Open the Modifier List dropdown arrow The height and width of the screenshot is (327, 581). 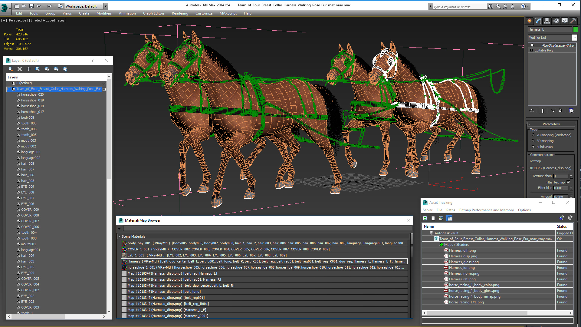pyautogui.click(x=574, y=38)
